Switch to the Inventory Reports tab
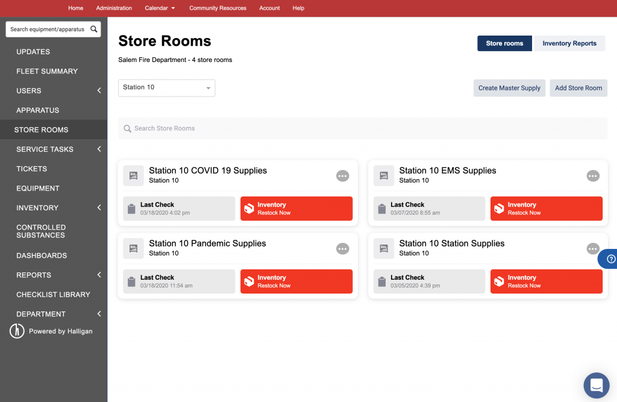Screen dimensions: 617x402 tap(569, 43)
